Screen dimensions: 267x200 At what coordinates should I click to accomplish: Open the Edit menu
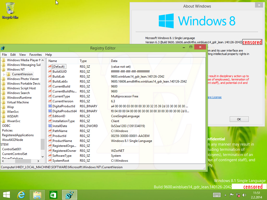coord(13,55)
